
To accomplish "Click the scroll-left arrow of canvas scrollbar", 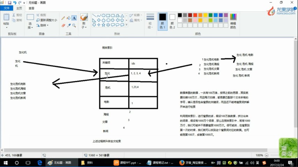I will coord(2,150).
